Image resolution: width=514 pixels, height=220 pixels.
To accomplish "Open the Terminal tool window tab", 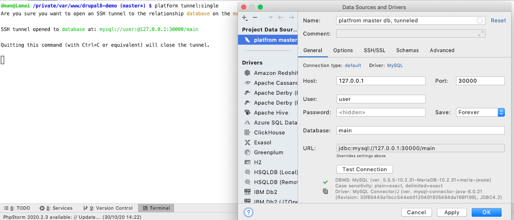I will tap(156, 208).
